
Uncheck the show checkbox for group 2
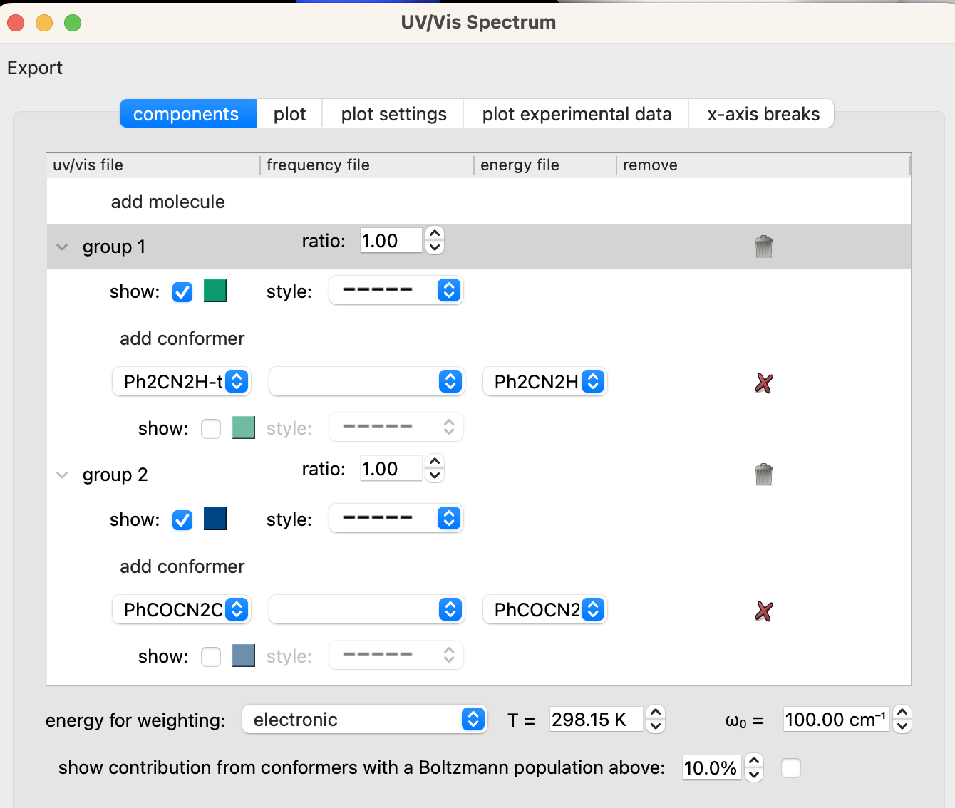[x=182, y=520]
